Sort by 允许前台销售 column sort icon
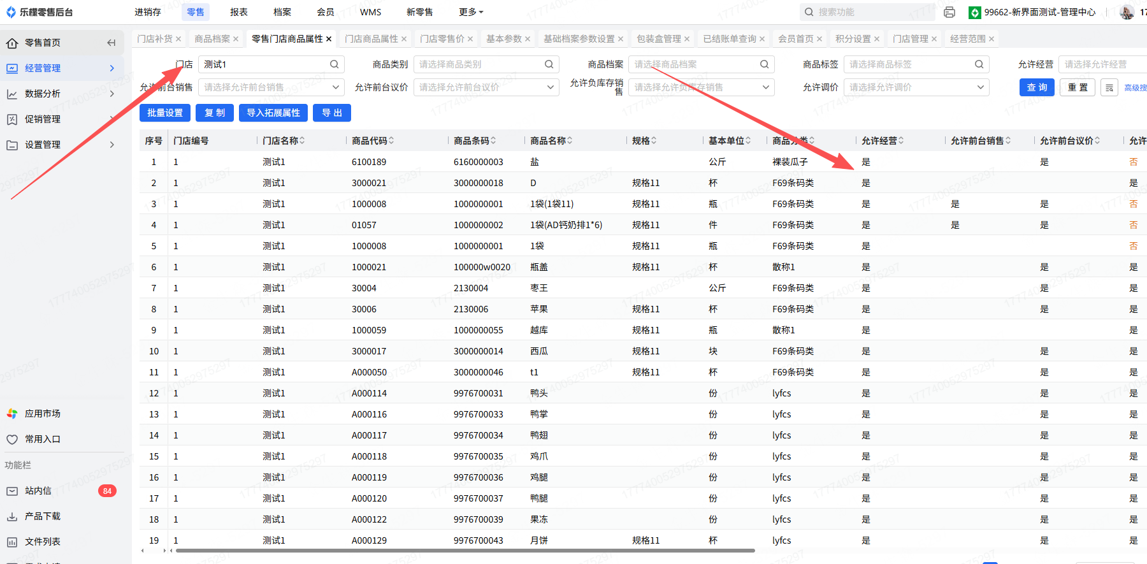The width and height of the screenshot is (1147, 564). [1008, 141]
